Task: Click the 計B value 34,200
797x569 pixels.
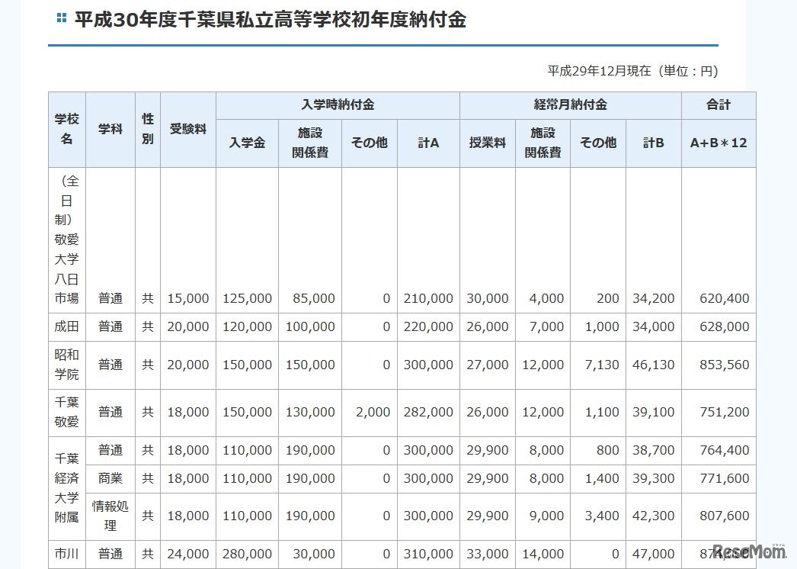Action: pos(653,298)
